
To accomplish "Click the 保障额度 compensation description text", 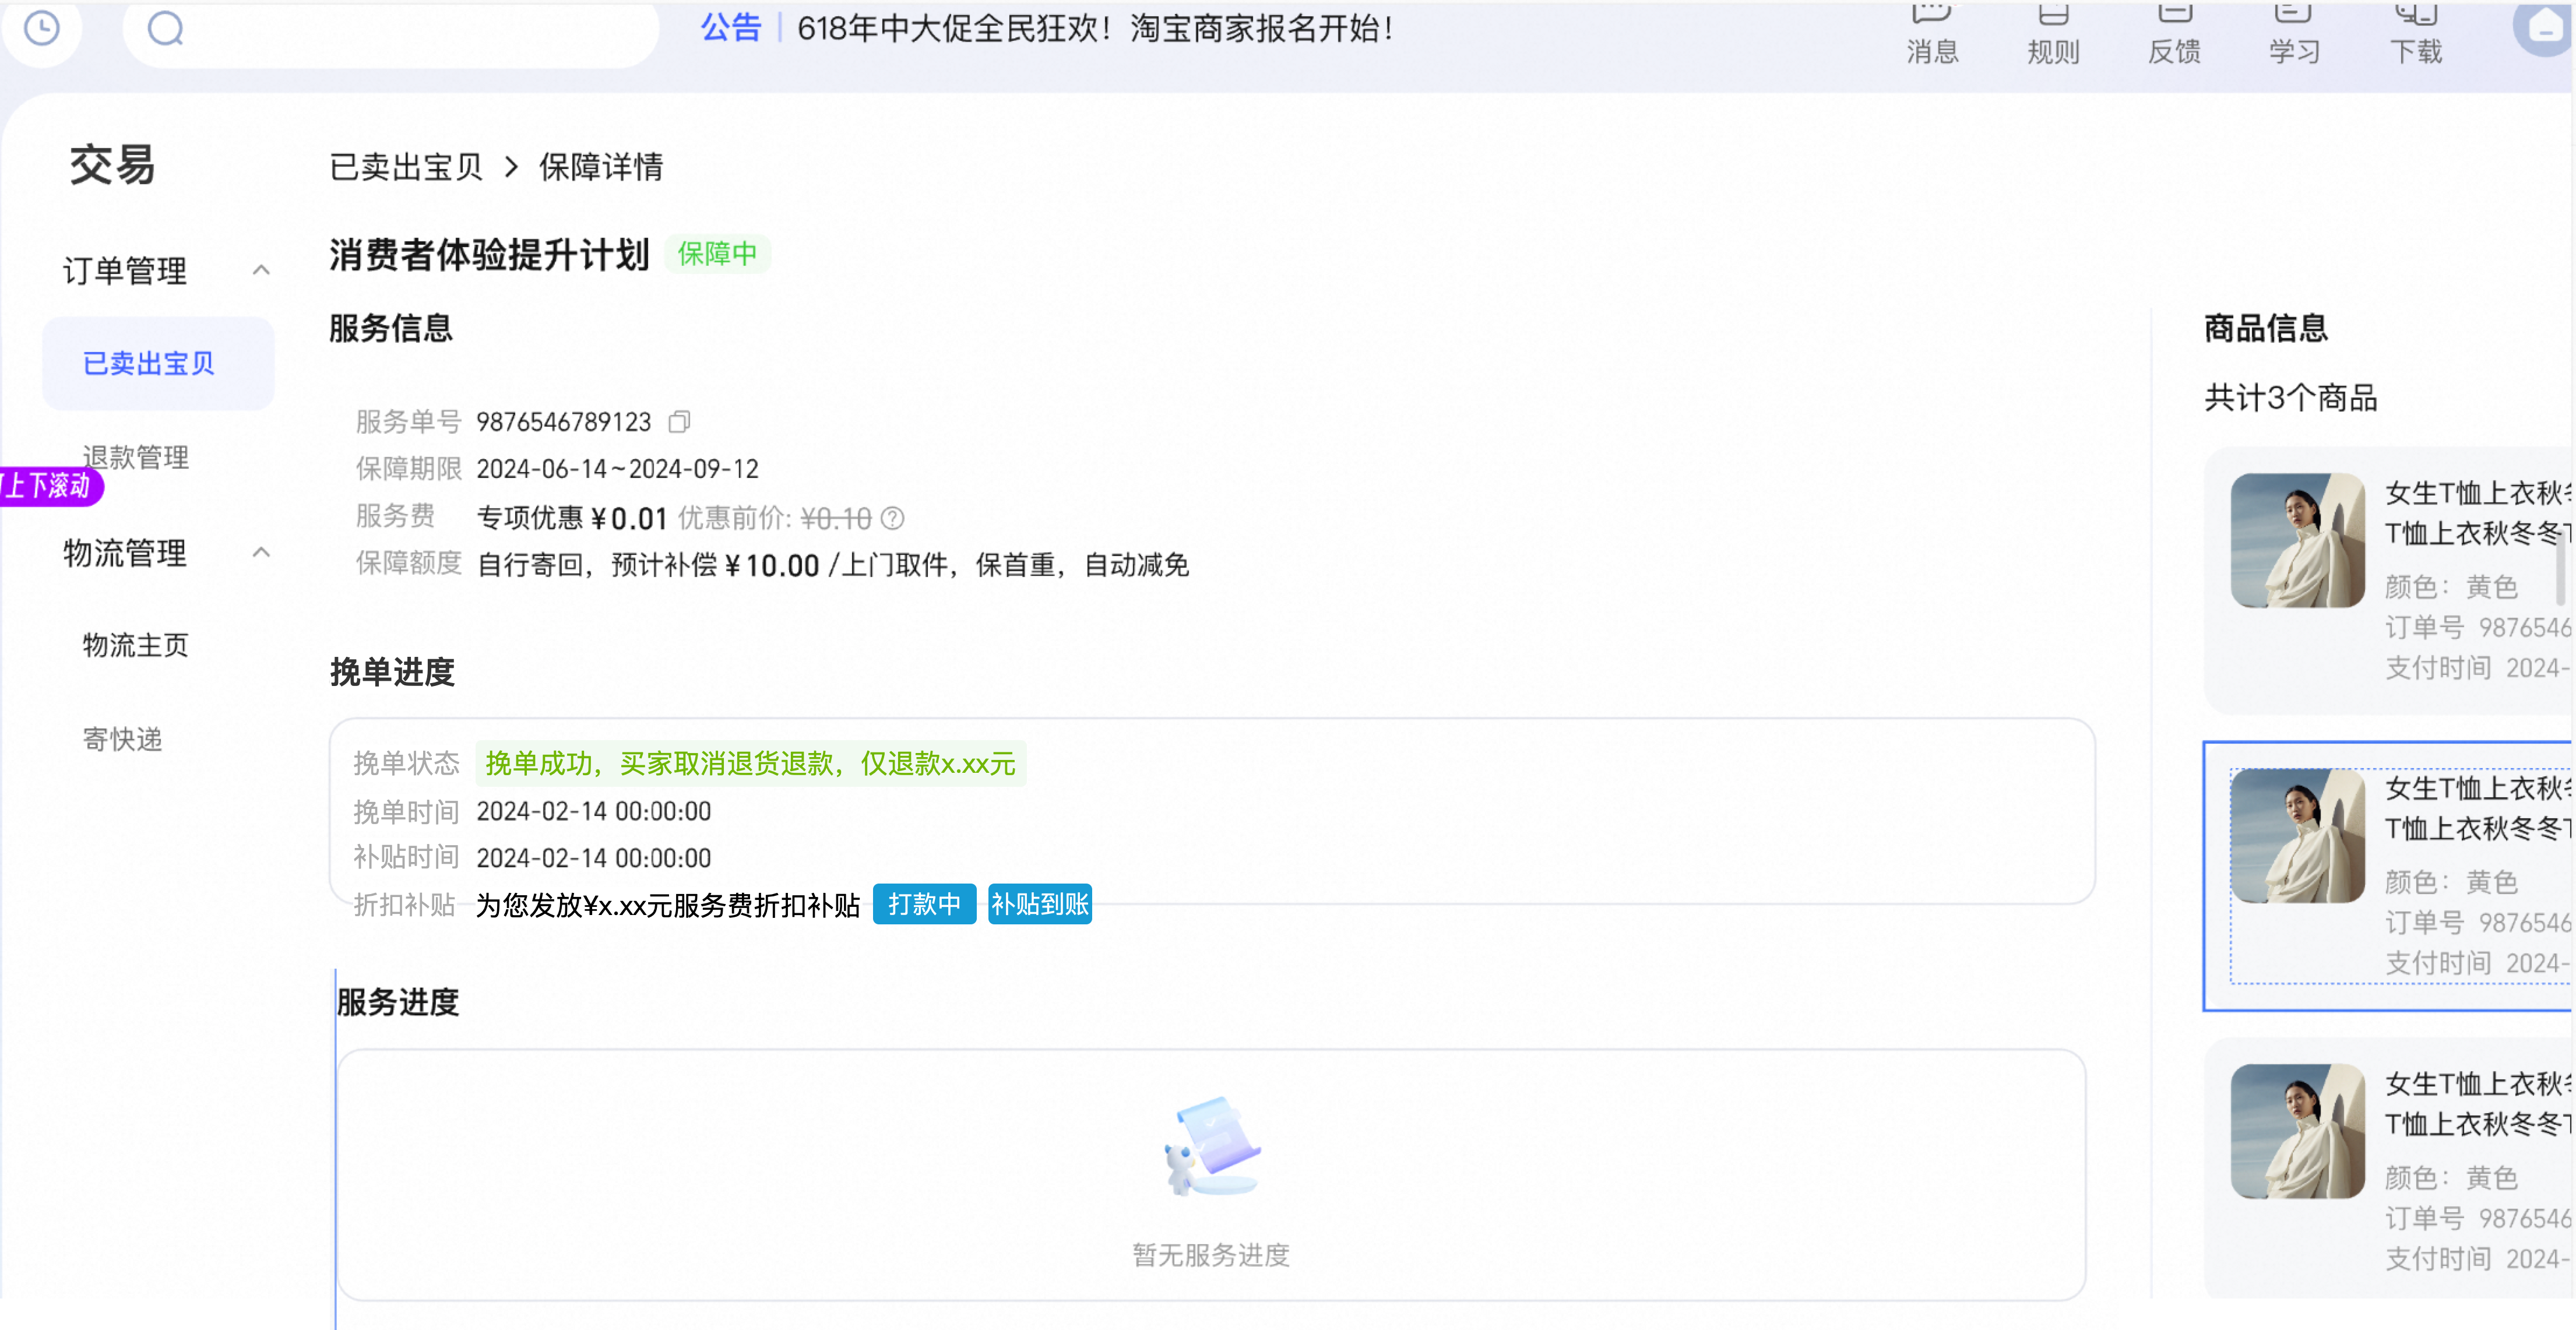I will point(832,565).
